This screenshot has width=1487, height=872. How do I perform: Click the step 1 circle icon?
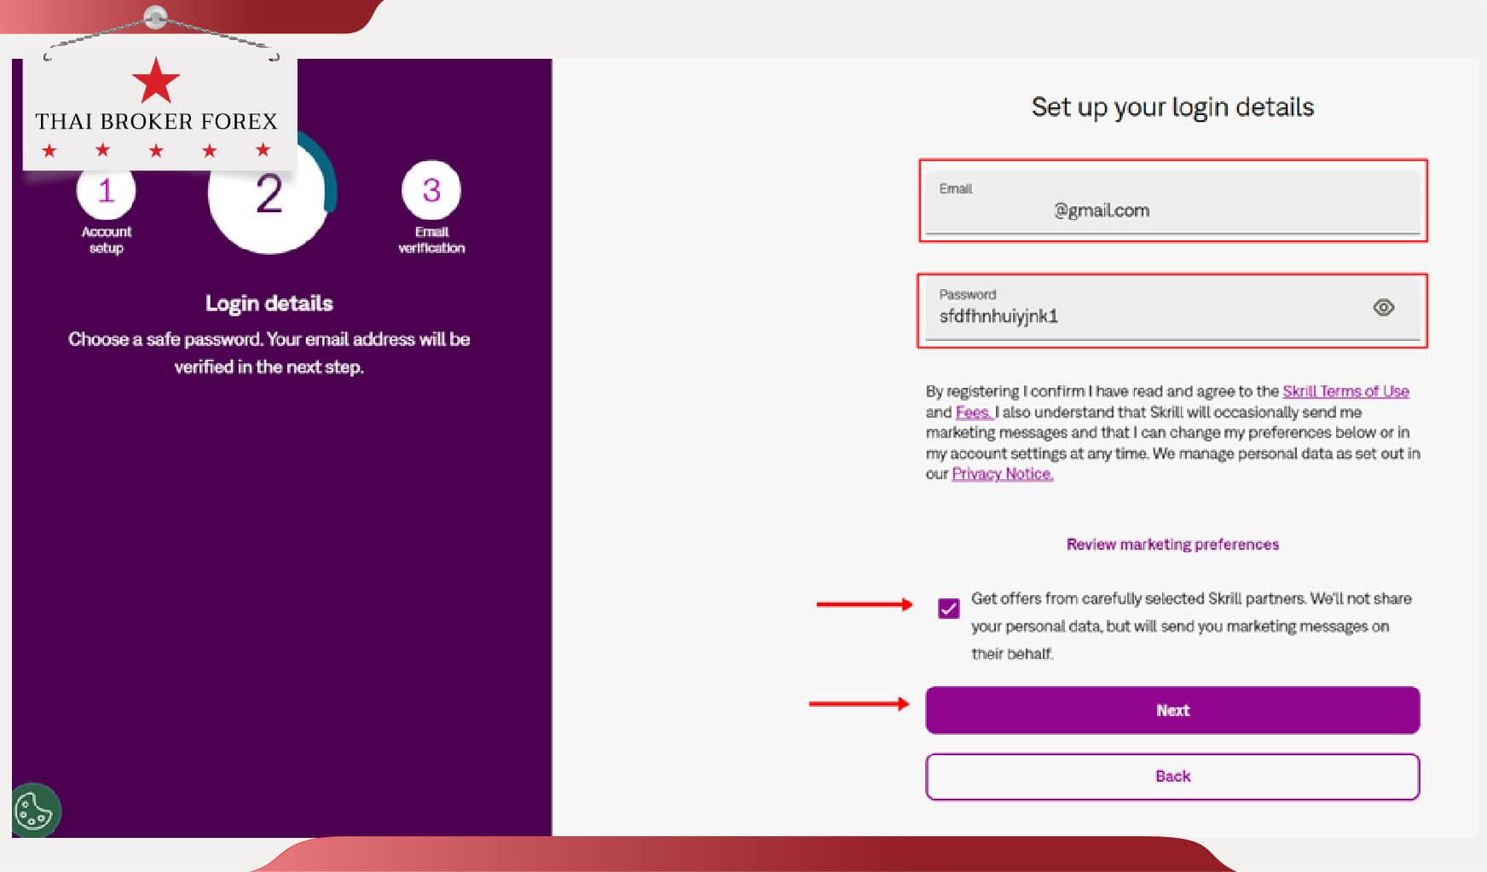[106, 192]
